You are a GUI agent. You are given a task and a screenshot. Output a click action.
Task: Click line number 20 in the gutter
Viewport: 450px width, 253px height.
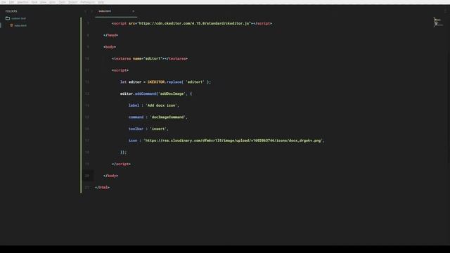87,176
